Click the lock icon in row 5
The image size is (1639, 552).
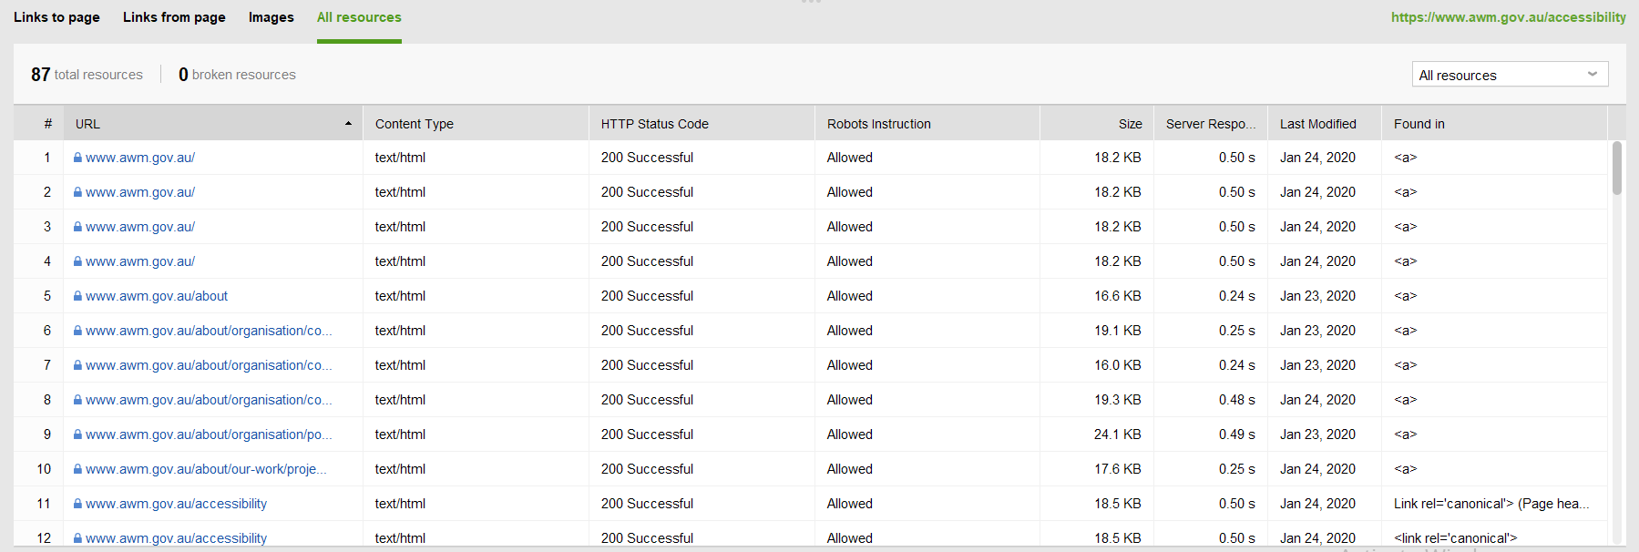[77, 296]
